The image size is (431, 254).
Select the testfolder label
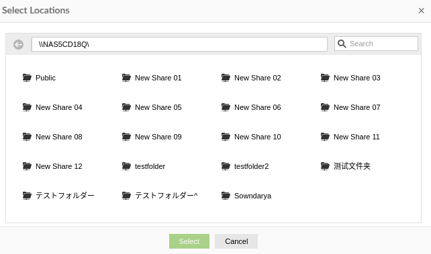(x=150, y=166)
